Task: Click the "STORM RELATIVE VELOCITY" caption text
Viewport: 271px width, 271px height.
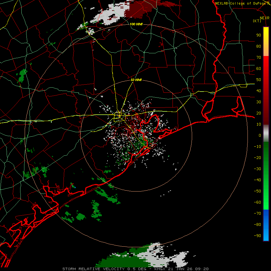Action: point(93,269)
